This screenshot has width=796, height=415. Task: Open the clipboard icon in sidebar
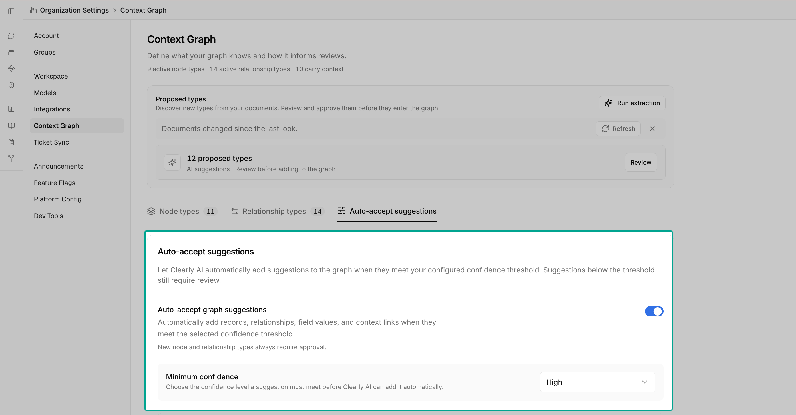point(11,142)
